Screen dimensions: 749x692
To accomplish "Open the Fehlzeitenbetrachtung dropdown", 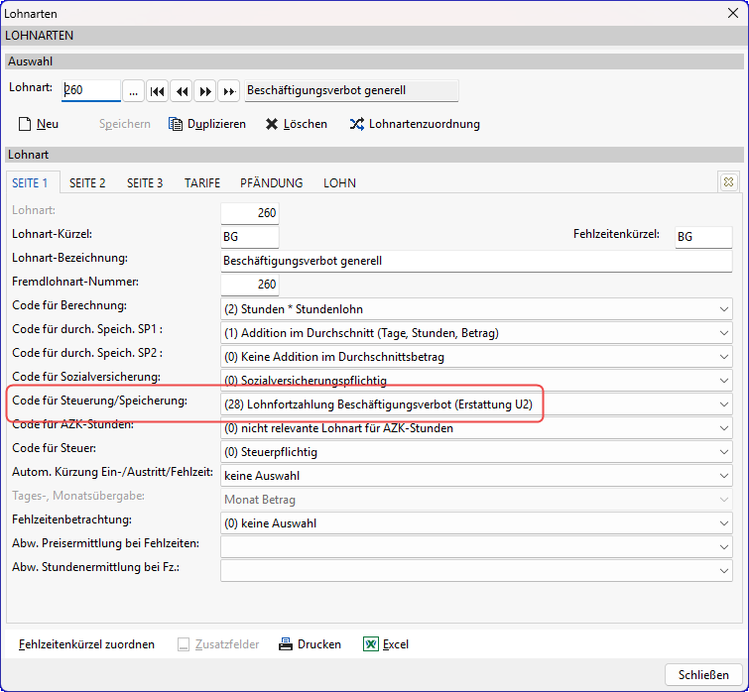I will pyautogui.click(x=723, y=523).
